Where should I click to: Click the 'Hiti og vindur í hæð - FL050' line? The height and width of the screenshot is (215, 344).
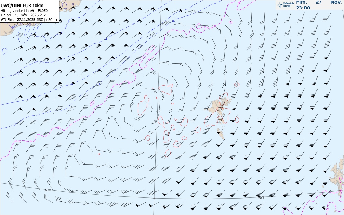(24, 11)
